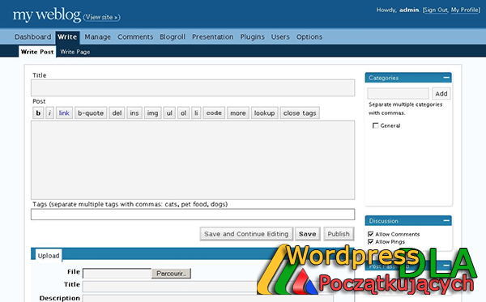This screenshot has width=486, height=302.
Task: Focus the post Title input field
Action: [193, 88]
